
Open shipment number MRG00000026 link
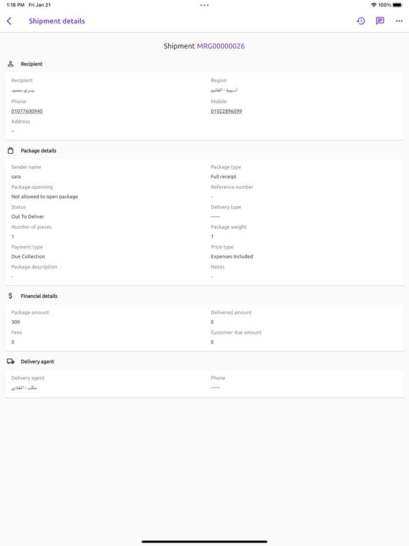(x=220, y=46)
